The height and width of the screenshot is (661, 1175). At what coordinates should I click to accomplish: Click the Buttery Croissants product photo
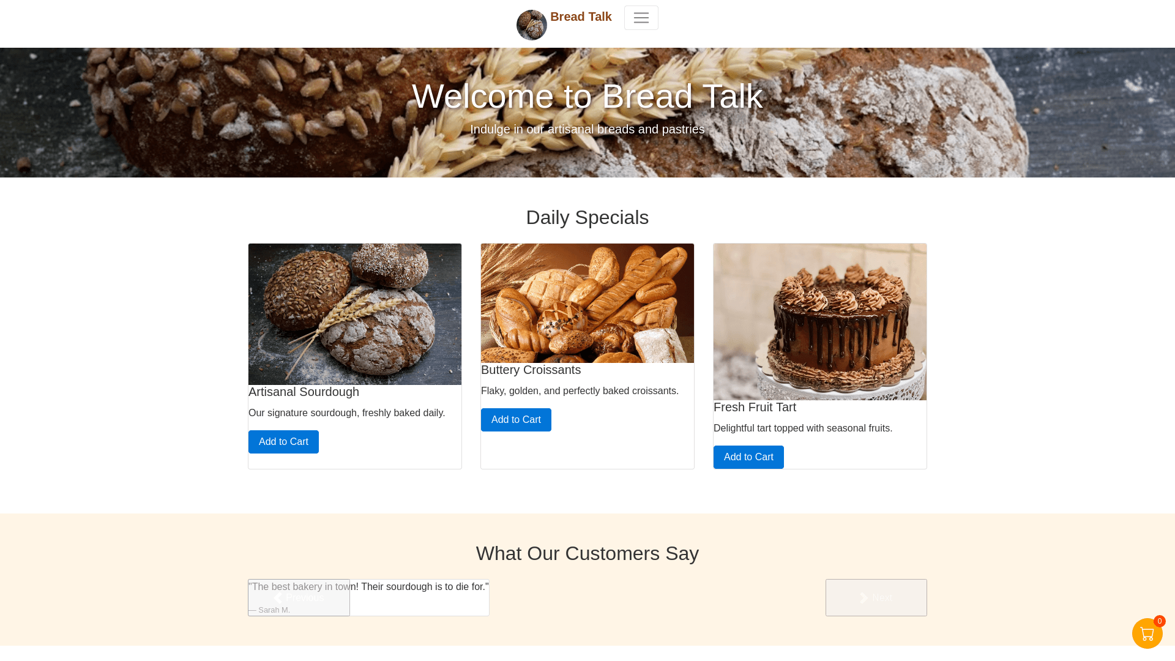(x=587, y=303)
